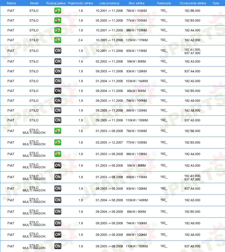Select FIAT in the 2.4 Stilo row

[x=11, y=40]
